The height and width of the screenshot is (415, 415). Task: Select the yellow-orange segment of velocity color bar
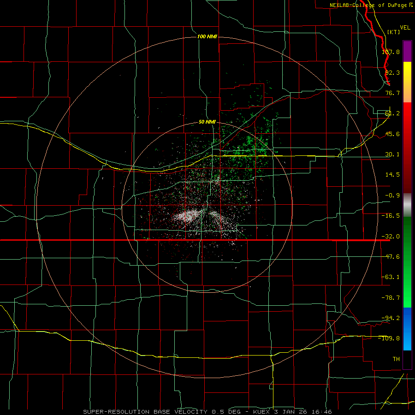coord(407,82)
